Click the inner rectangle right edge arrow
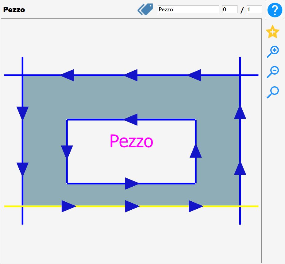This screenshot has height=264, width=285. (196, 151)
